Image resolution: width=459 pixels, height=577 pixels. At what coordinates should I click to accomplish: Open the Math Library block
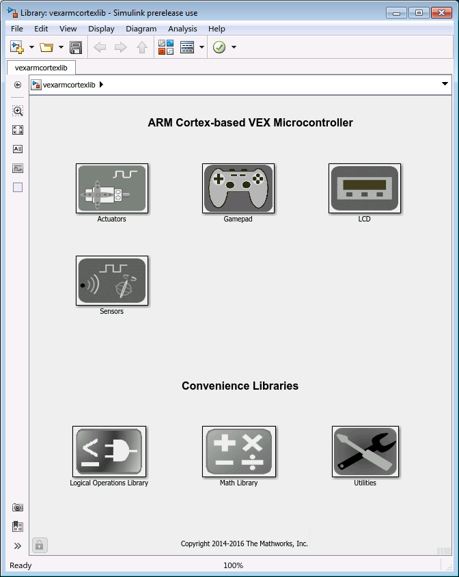[x=238, y=452]
